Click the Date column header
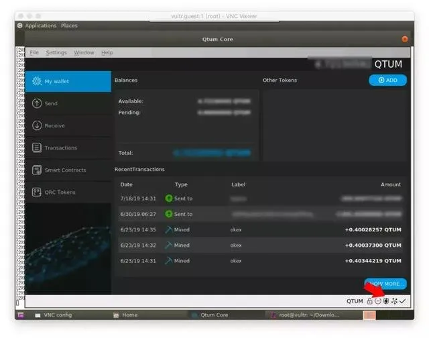 click(x=127, y=184)
